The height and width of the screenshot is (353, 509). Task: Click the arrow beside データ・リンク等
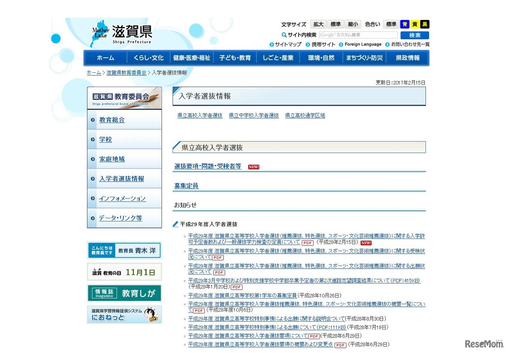click(x=92, y=218)
